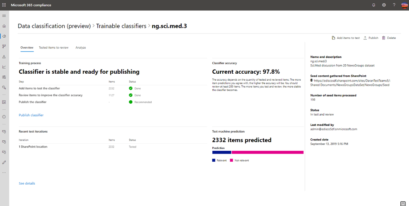The height and width of the screenshot is (206, 409).
Task: Click the Publish classifier link
Action: (x=31, y=115)
